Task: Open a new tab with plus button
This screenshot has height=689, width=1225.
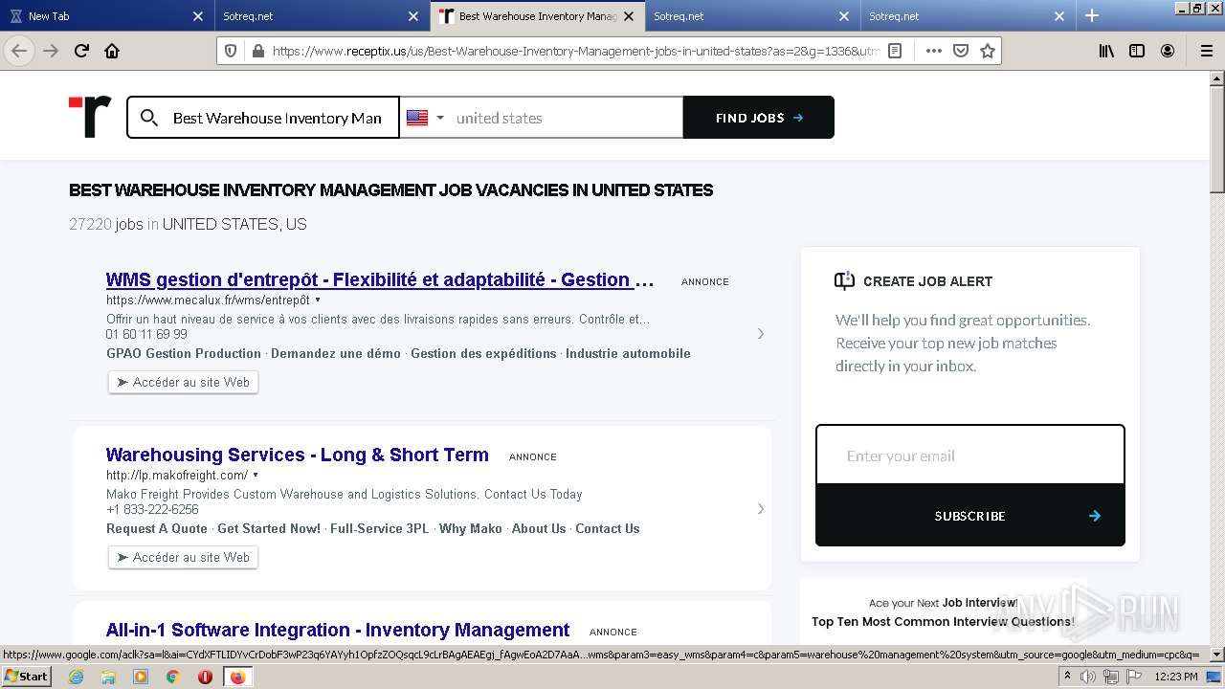Action: click(x=1092, y=15)
